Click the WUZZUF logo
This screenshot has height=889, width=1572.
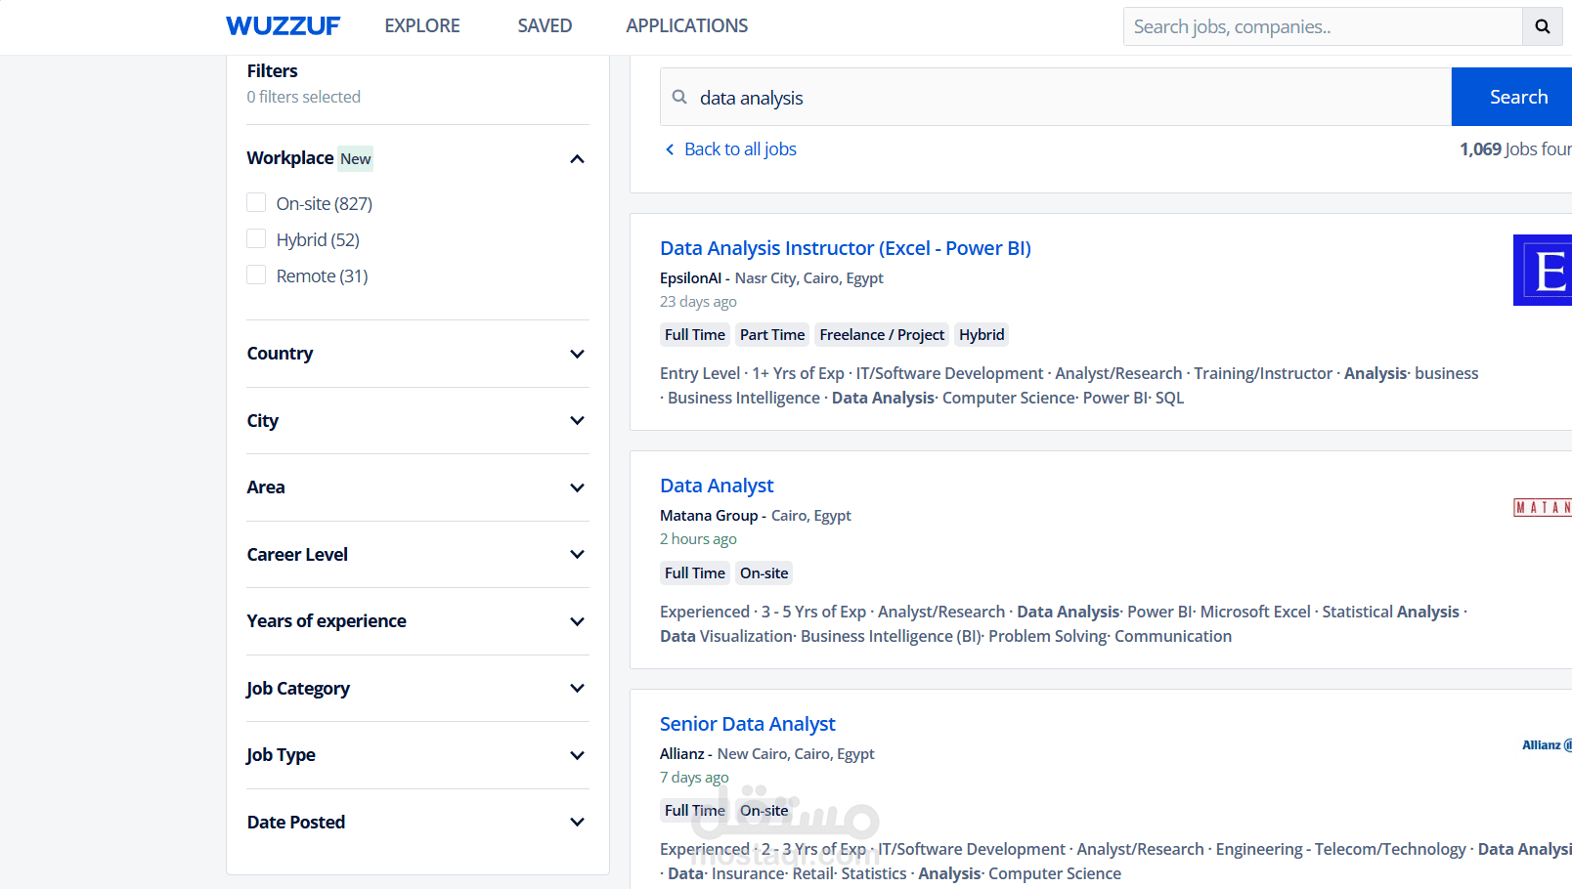(283, 25)
